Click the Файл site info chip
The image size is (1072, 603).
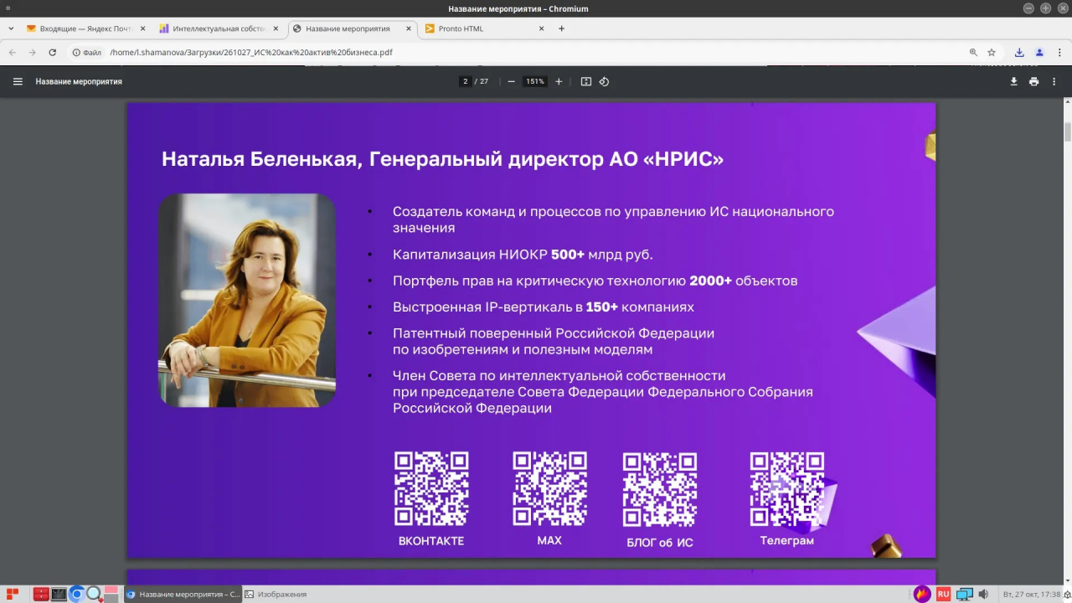(86, 52)
